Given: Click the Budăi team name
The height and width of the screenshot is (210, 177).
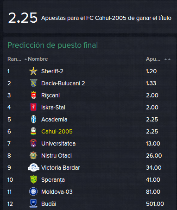Looking at the screenshot, I should [49, 204].
